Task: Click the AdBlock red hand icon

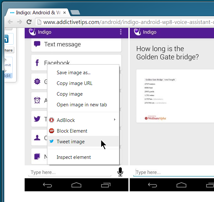Action: pyautogui.click(x=52, y=120)
